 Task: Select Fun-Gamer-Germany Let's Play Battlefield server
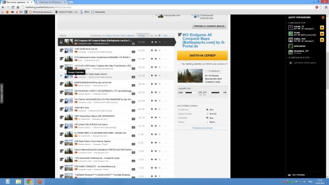[x=116, y=101]
